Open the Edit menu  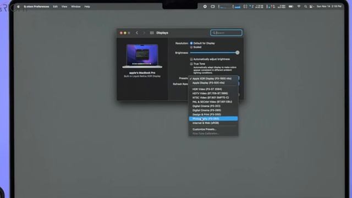(55, 7)
